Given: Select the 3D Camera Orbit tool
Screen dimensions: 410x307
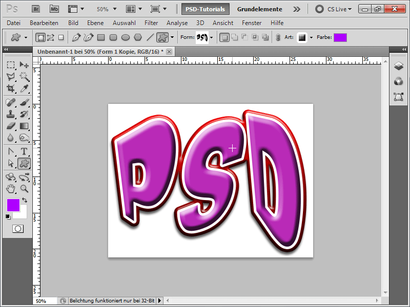Looking at the screenshot, I should [24, 177].
